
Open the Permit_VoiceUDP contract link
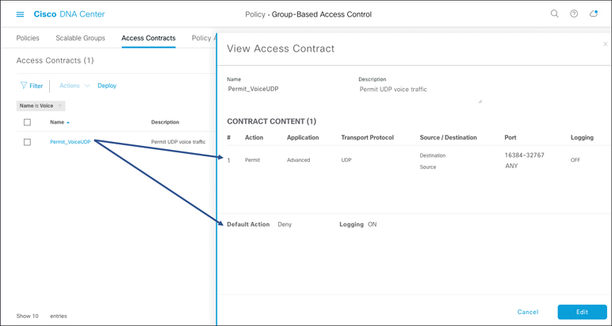tap(70, 142)
